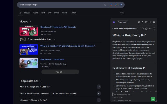Select the All results tab

pyautogui.click(x=20, y=13)
